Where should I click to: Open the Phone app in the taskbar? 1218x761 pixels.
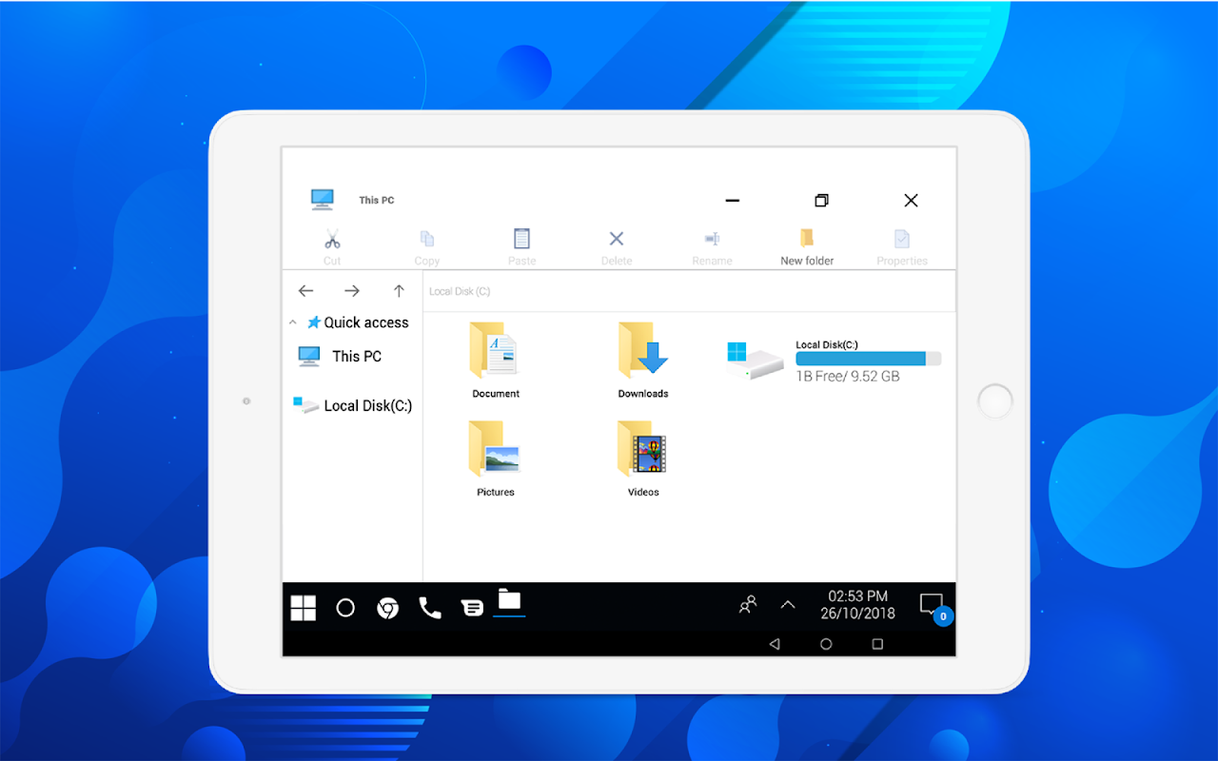(x=430, y=608)
